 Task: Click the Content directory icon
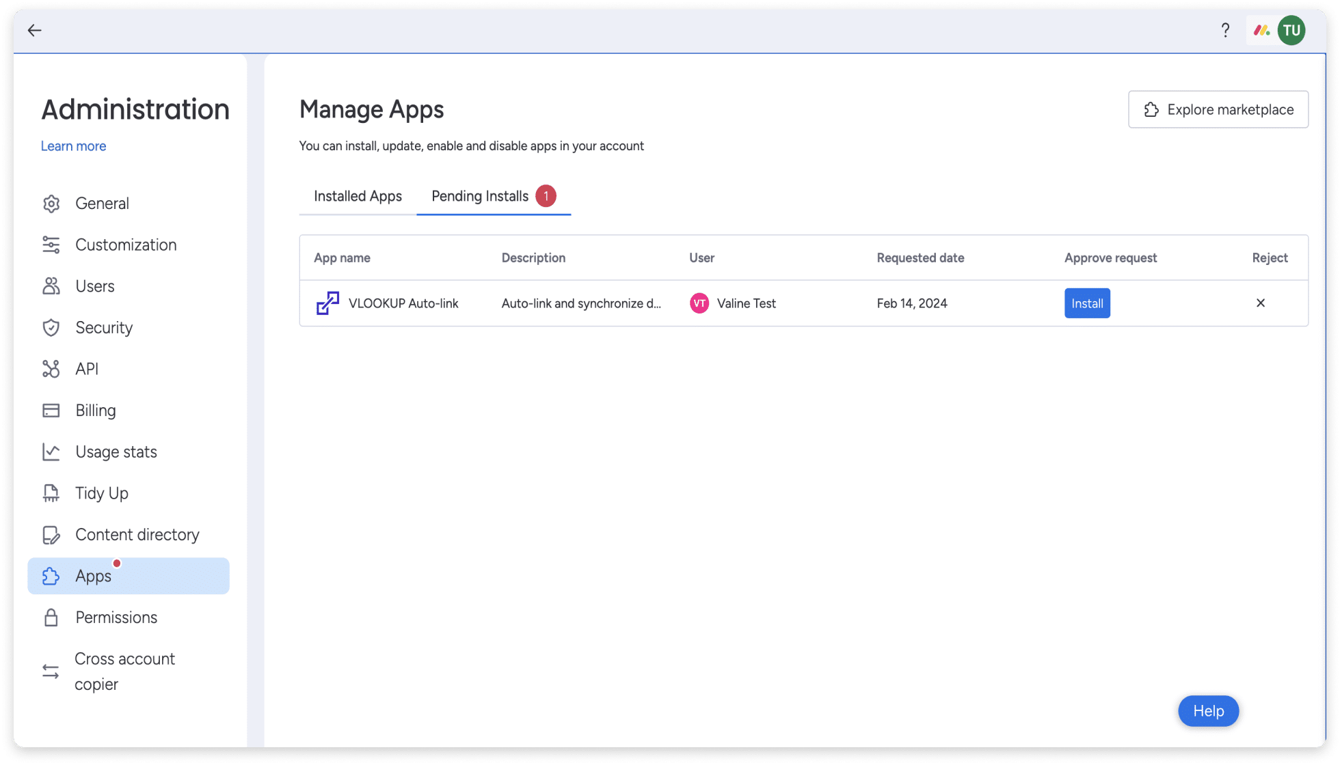pos(51,535)
